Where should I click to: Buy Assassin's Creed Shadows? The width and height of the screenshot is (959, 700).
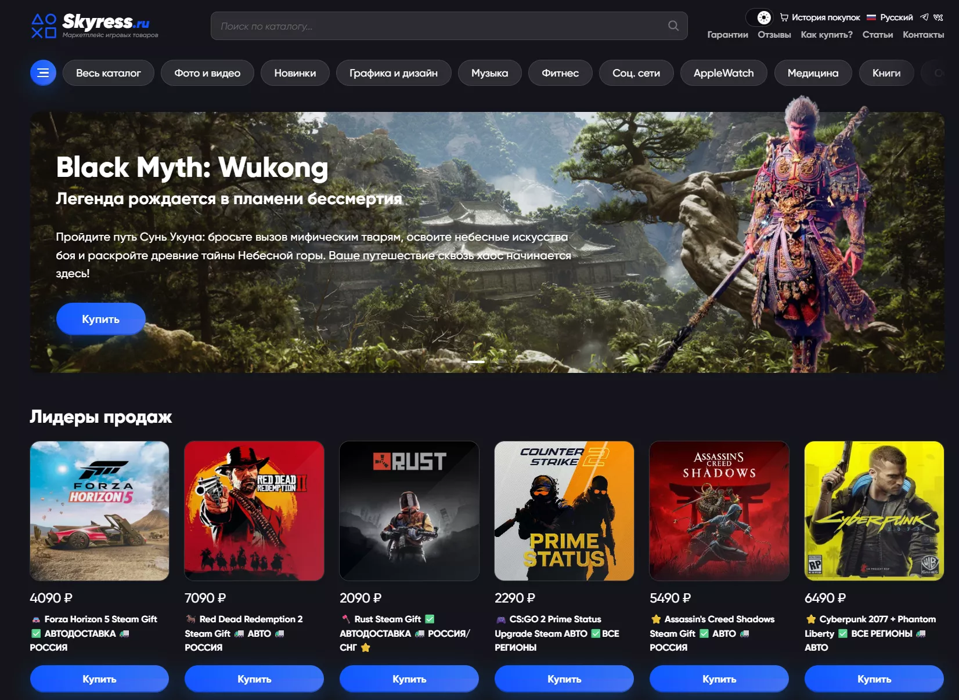point(719,679)
